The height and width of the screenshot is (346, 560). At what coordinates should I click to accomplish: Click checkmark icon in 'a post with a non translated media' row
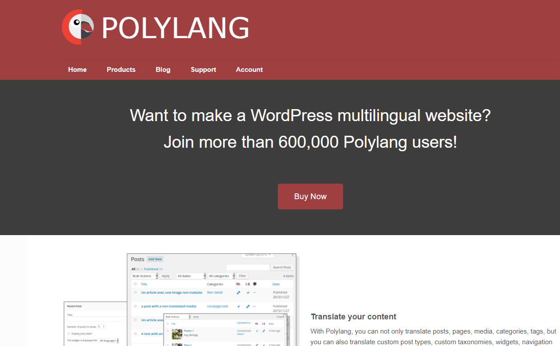[x=239, y=306]
